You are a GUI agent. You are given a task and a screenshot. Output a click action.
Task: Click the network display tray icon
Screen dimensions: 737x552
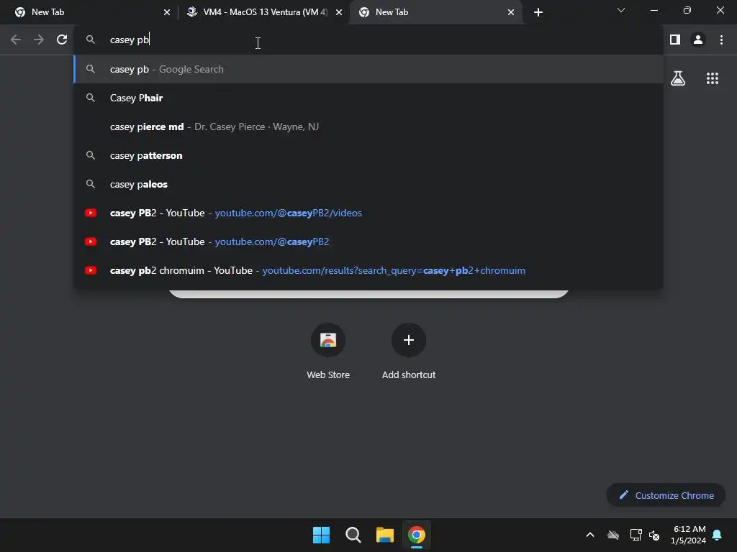[x=636, y=535]
